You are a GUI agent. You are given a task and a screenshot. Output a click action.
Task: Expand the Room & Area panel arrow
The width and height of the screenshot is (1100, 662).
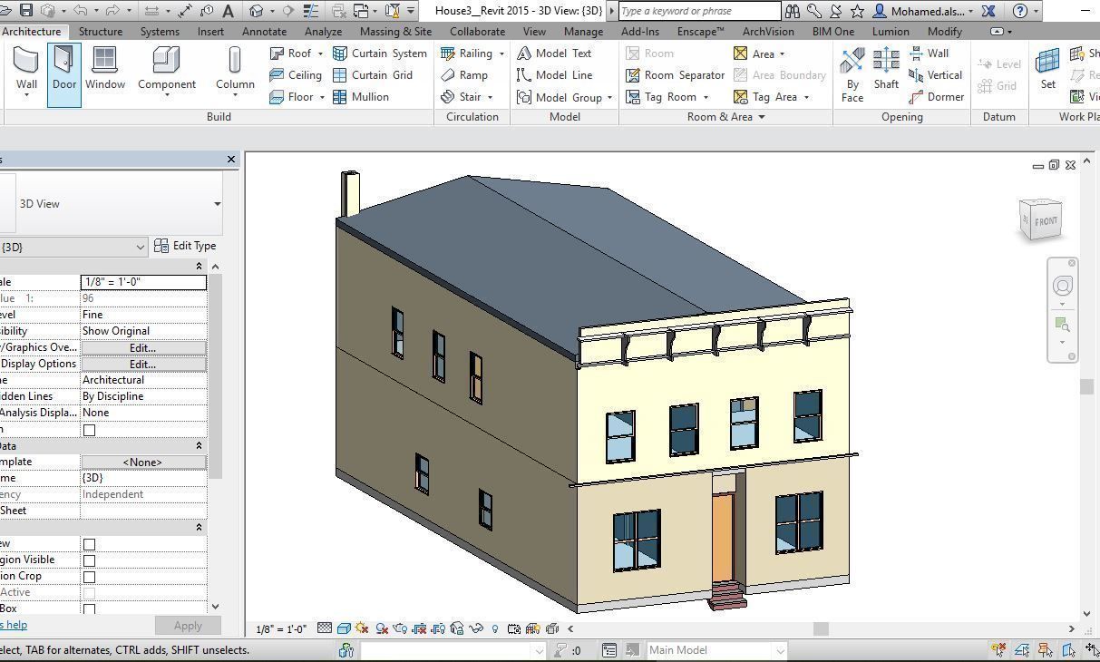(762, 117)
